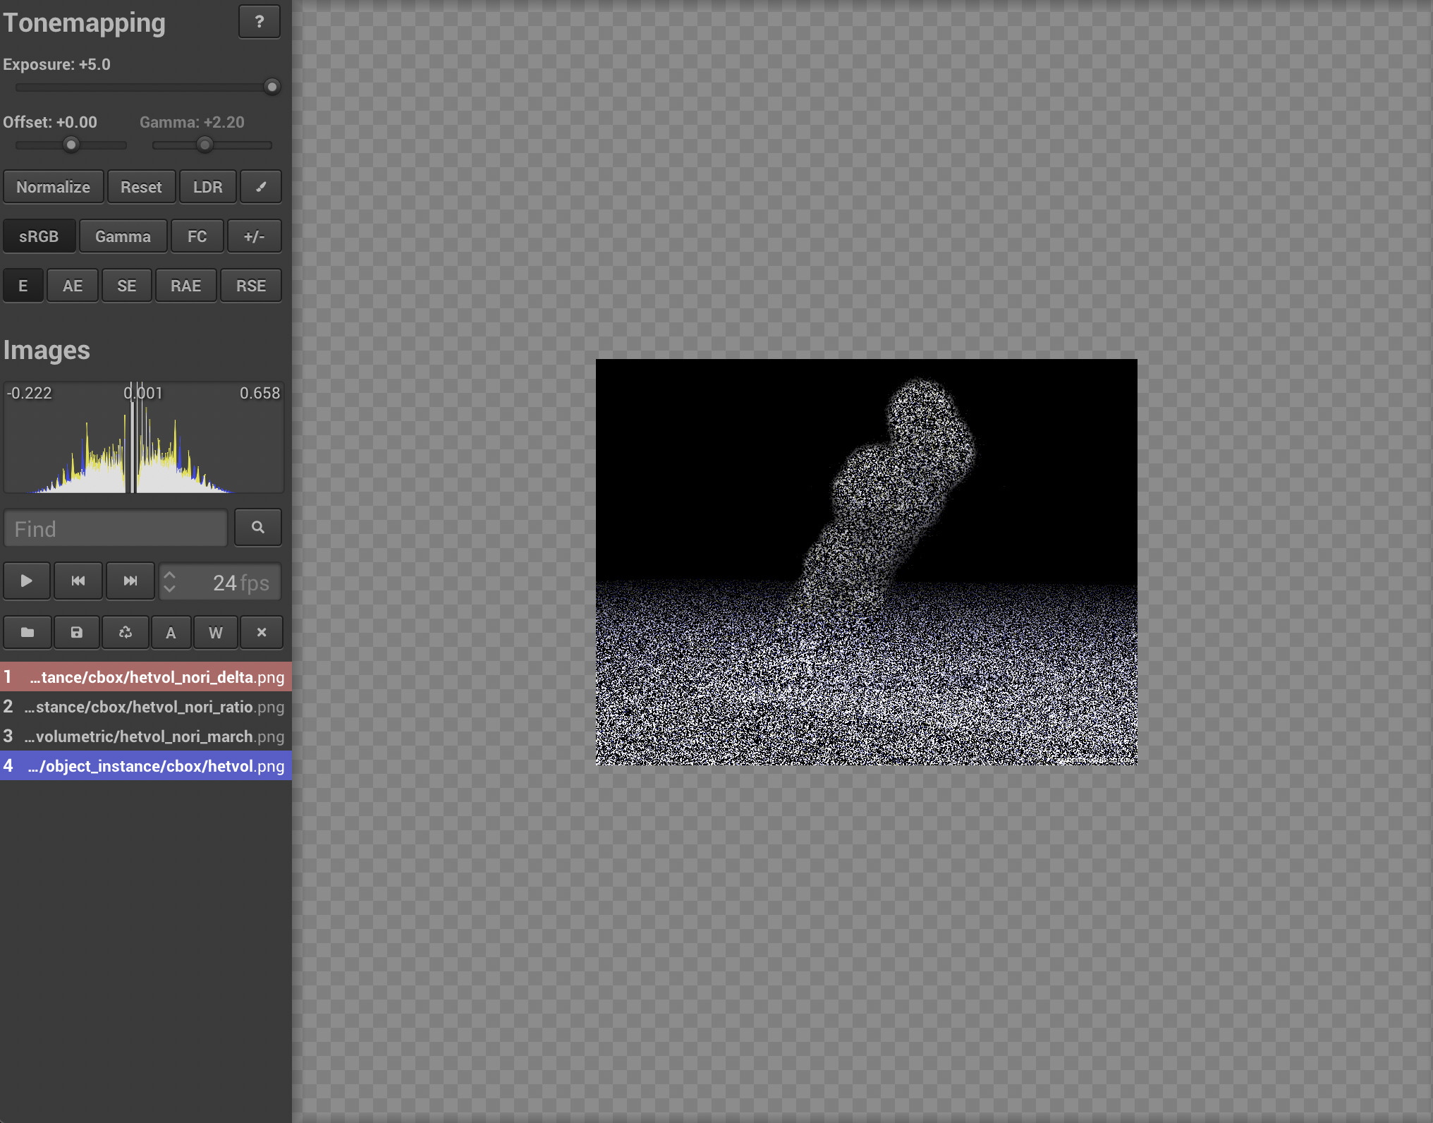Reload the image with the recycle icon
This screenshot has width=1433, height=1123.
[126, 633]
